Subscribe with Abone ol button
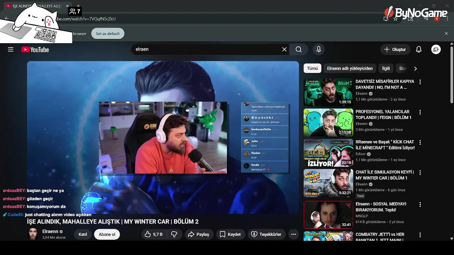Screen dimensions: 454x255 [107, 234]
